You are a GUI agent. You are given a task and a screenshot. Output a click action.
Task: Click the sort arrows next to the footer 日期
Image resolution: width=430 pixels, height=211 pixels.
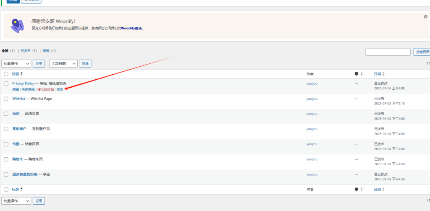click(x=383, y=190)
